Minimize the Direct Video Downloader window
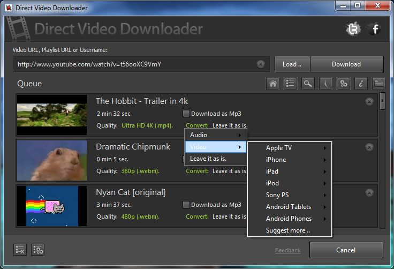This screenshot has width=394, height=269. [343, 5]
